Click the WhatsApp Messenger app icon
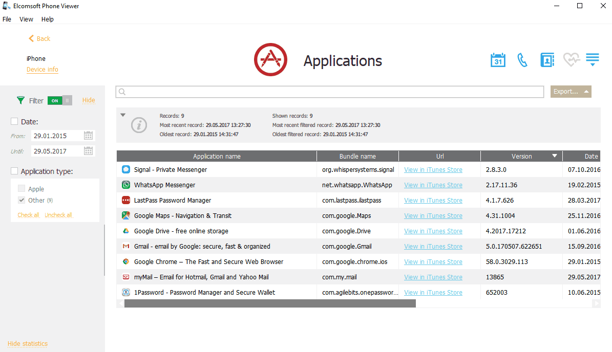The image size is (612, 352). 126,185
